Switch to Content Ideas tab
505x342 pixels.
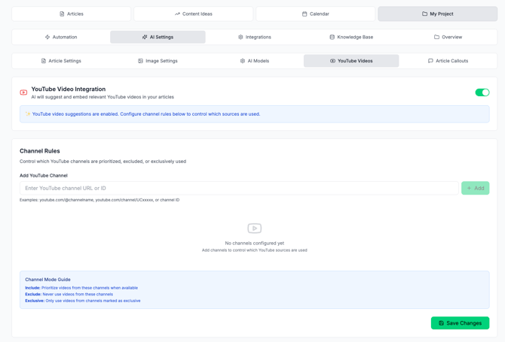pyautogui.click(x=194, y=14)
